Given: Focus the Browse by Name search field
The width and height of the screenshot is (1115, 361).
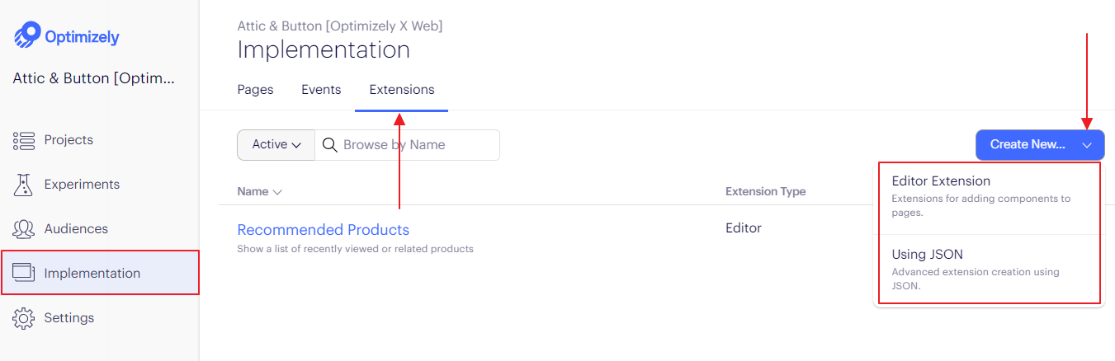Looking at the screenshot, I should (408, 145).
